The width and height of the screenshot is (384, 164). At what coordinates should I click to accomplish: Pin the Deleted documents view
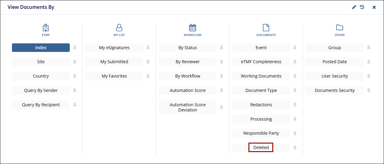pos(295,148)
